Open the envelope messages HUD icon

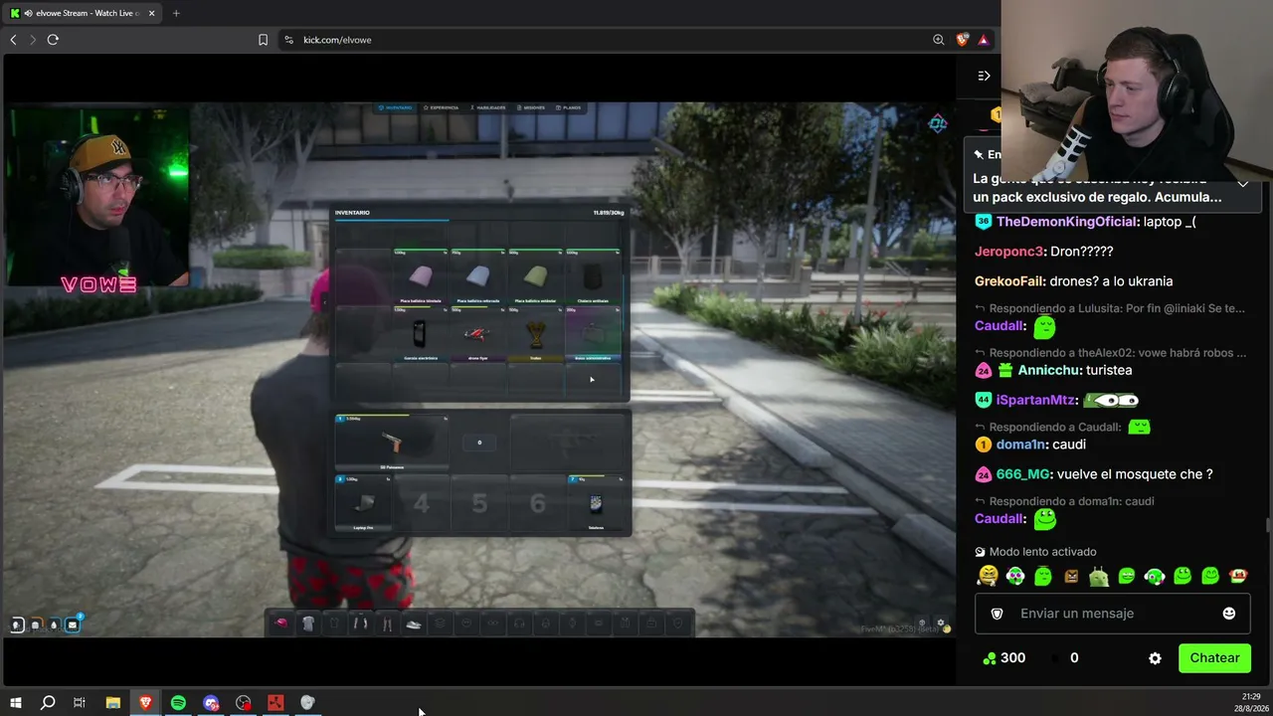point(73,625)
